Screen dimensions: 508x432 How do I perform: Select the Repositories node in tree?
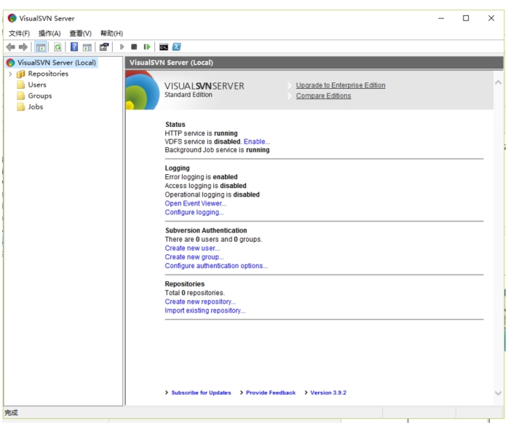pos(48,74)
